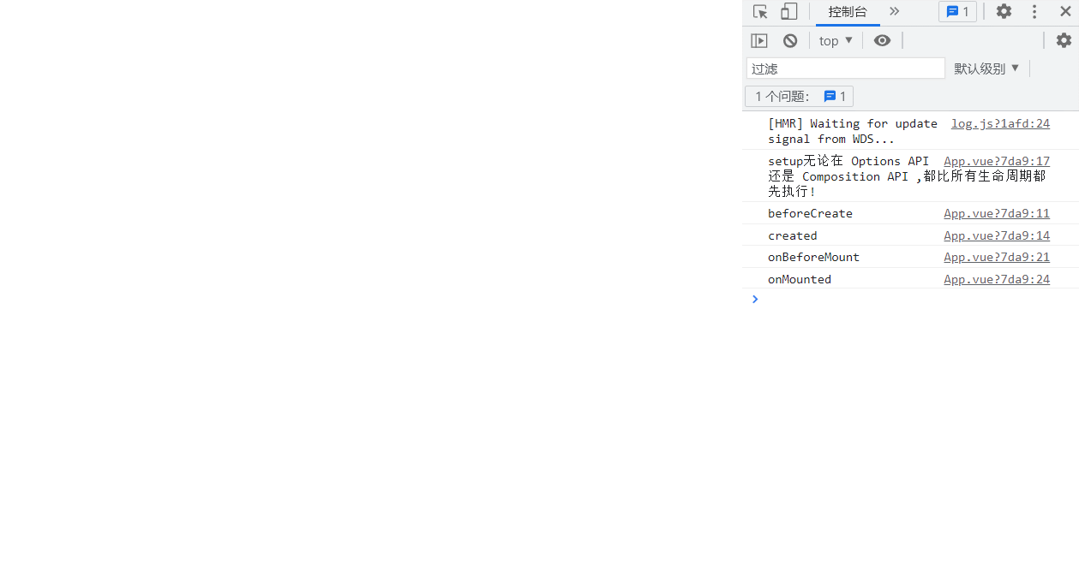Click the console prompt input line

[908, 300]
